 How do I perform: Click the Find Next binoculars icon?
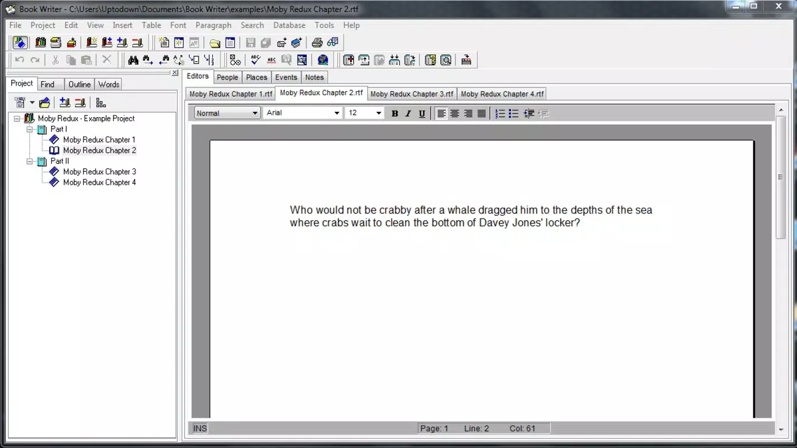[x=148, y=60]
